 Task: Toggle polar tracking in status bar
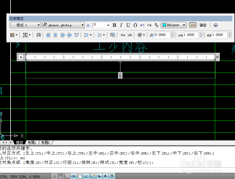pos(73,176)
